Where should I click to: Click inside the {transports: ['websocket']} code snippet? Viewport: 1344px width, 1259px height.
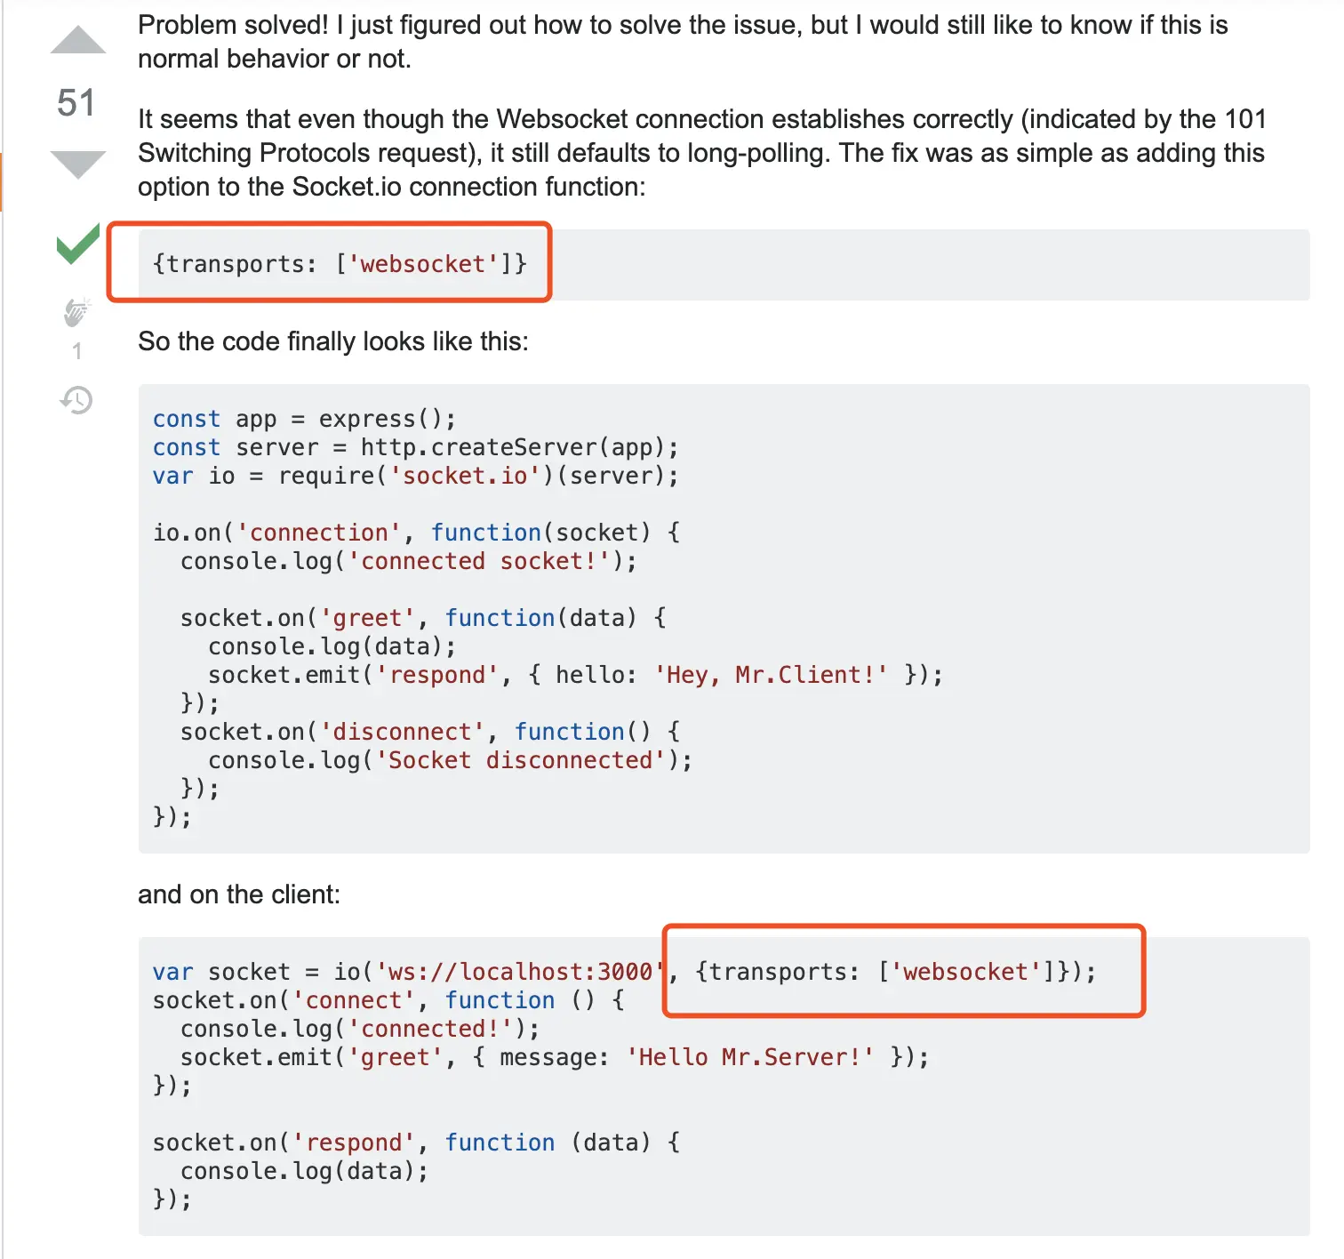click(x=340, y=264)
